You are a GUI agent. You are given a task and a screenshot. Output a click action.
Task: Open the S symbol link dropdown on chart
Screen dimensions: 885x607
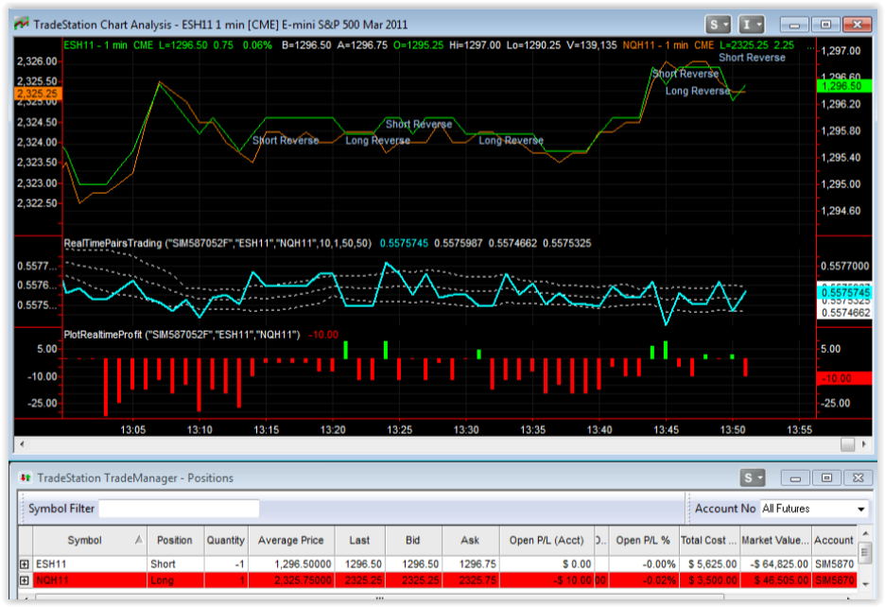[719, 25]
